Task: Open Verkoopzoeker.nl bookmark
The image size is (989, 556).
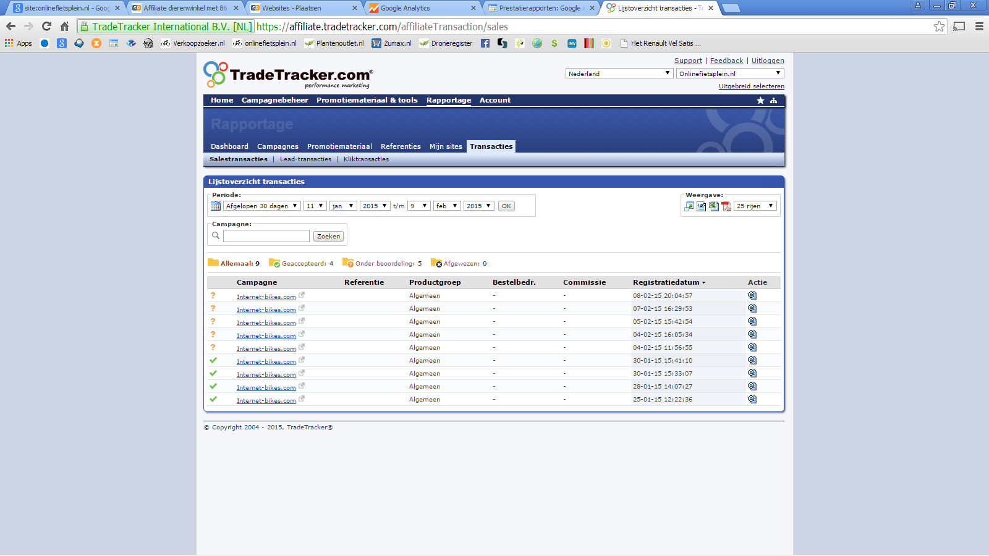Action: 193,43
